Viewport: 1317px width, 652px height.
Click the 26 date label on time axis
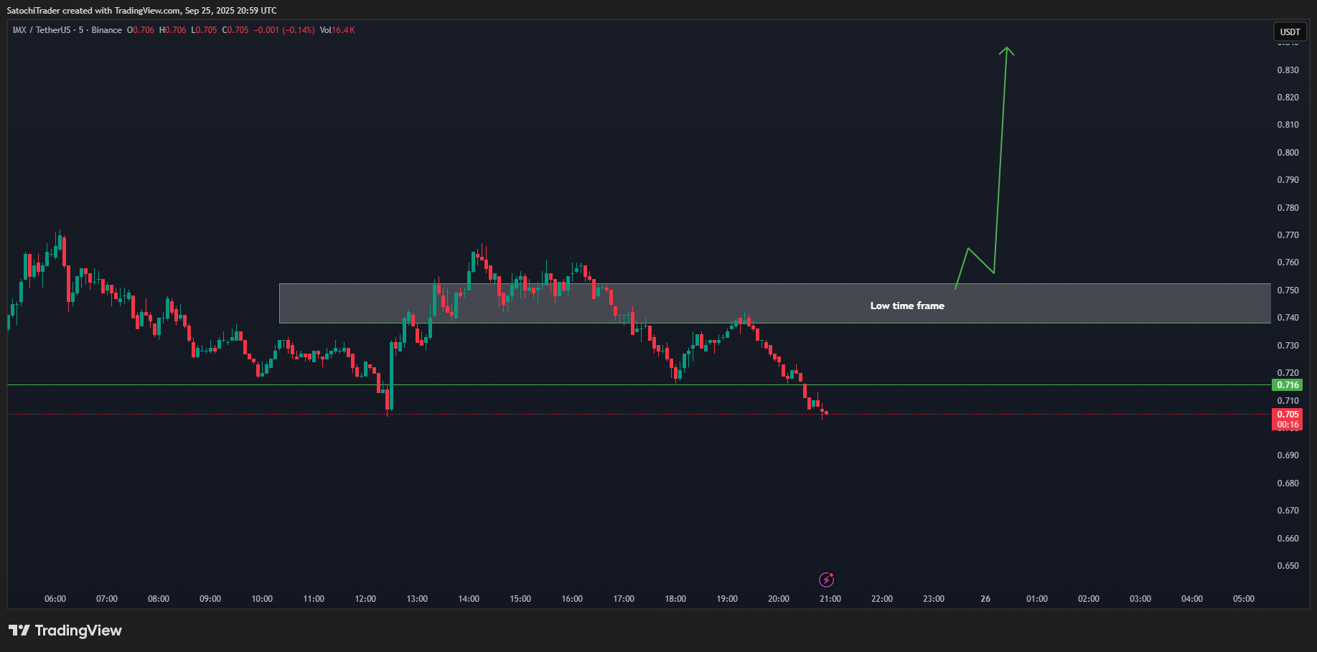tap(985, 599)
